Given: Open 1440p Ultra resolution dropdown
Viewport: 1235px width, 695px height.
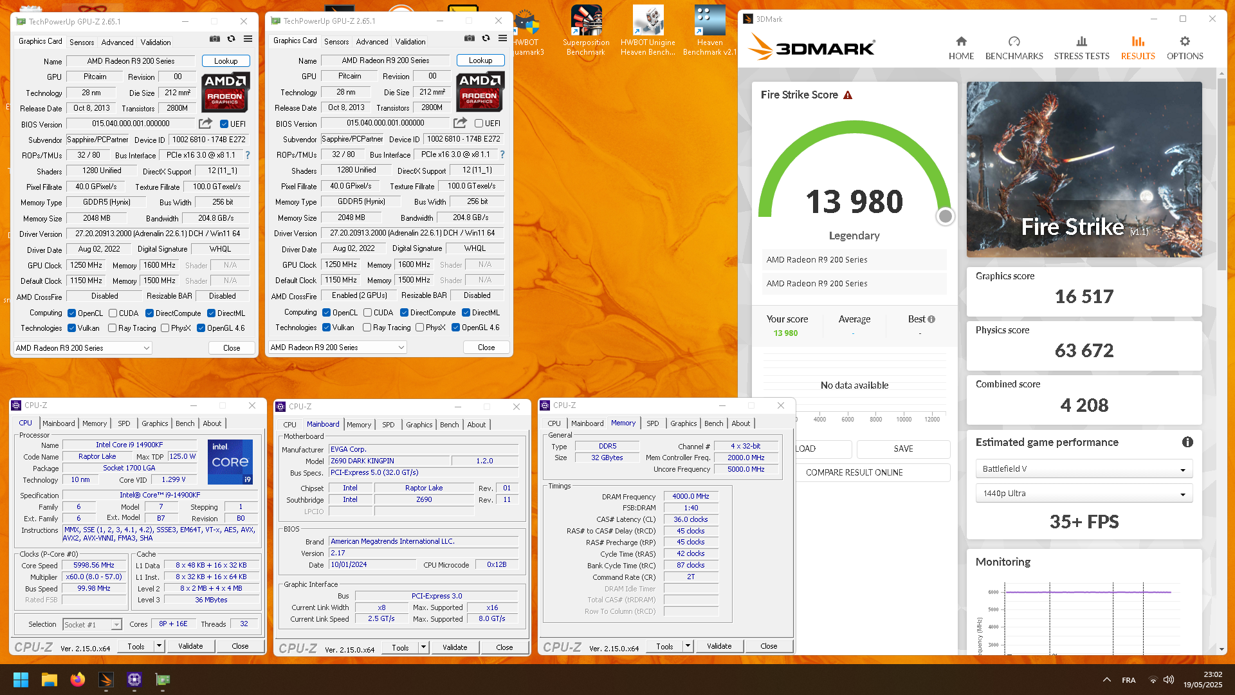Looking at the screenshot, I should [x=1084, y=494].
